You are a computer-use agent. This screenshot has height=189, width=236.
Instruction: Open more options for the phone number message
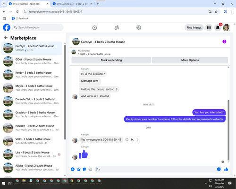(x=137, y=139)
